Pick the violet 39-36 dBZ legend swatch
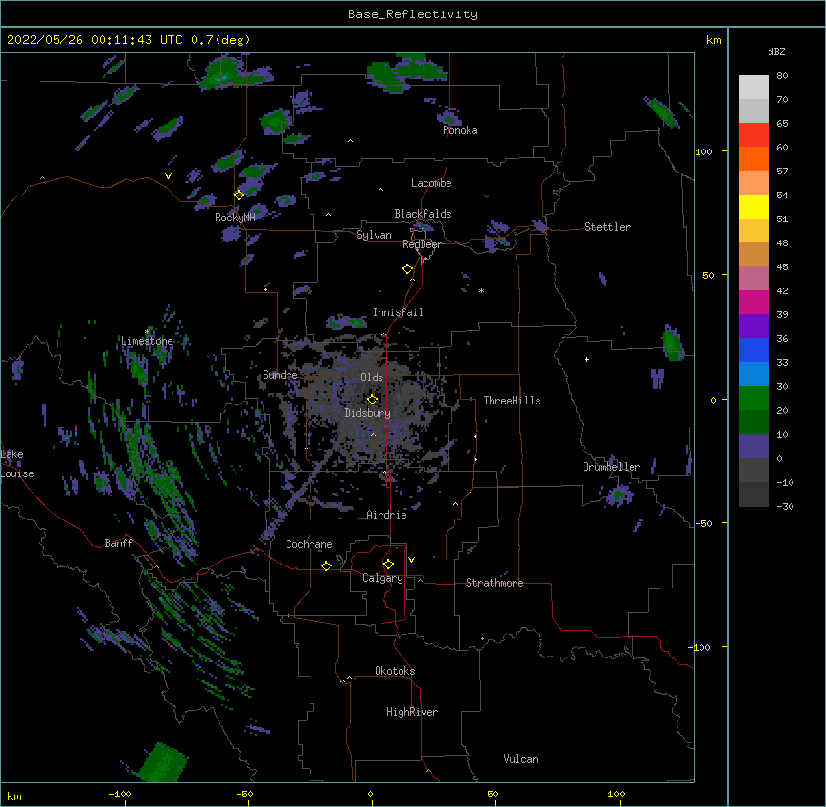826x807 pixels. click(753, 327)
